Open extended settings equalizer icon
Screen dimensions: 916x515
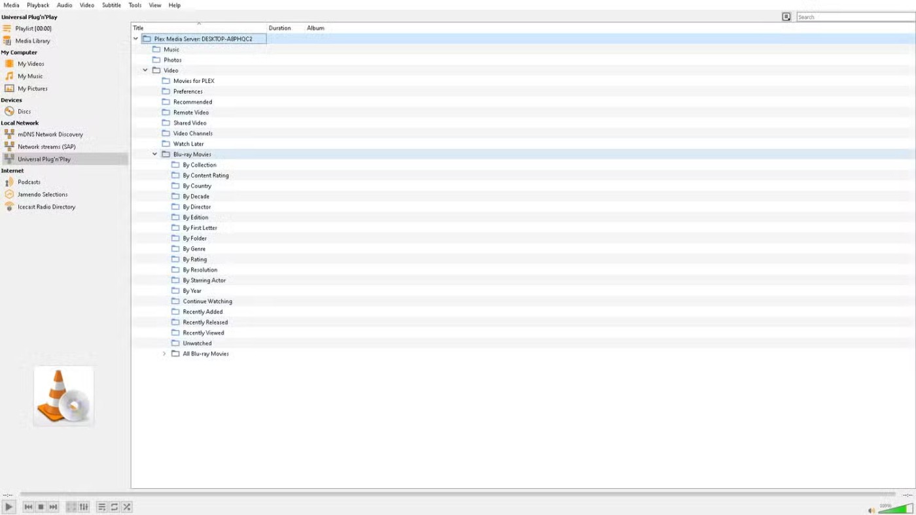[x=84, y=507]
